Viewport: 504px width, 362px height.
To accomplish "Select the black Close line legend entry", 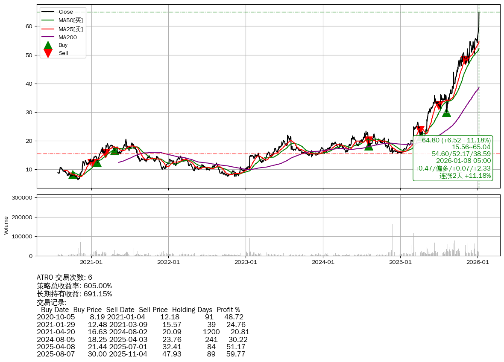I will coord(65,12).
